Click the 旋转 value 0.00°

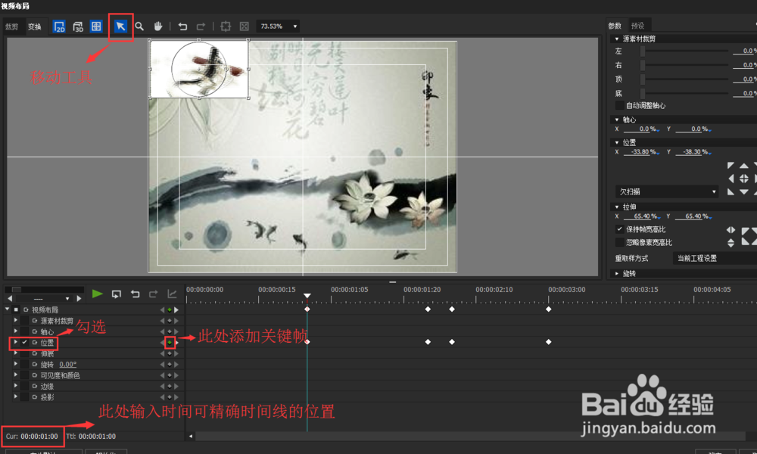pyautogui.click(x=68, y=365)
